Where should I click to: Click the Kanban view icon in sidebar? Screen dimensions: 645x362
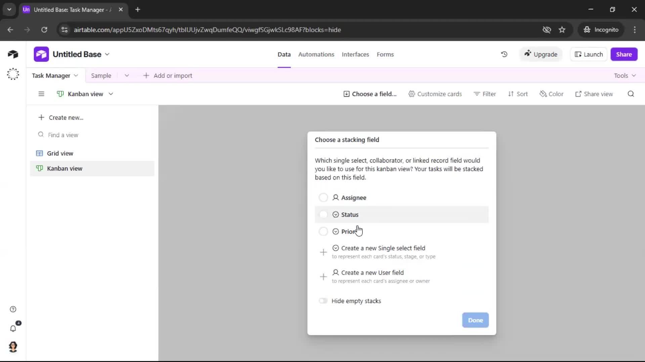pos(39,168)
